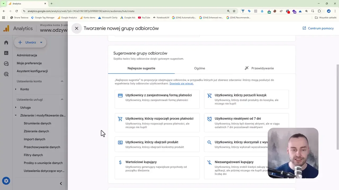The image size is (339, 190).
Task: Click the address bar URL
Action: coord(81,11)
